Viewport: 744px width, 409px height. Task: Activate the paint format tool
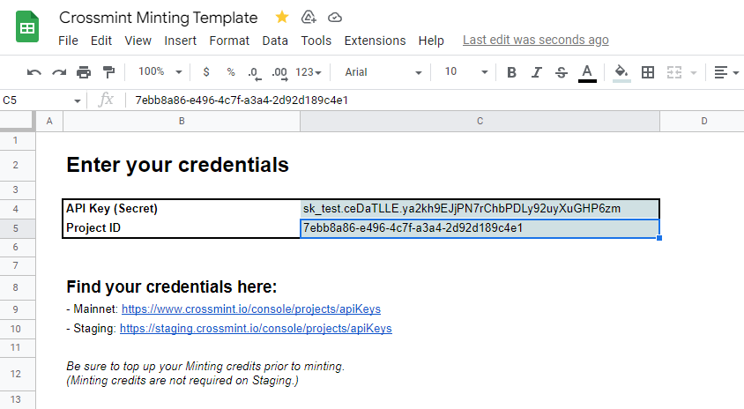point(108,72)
